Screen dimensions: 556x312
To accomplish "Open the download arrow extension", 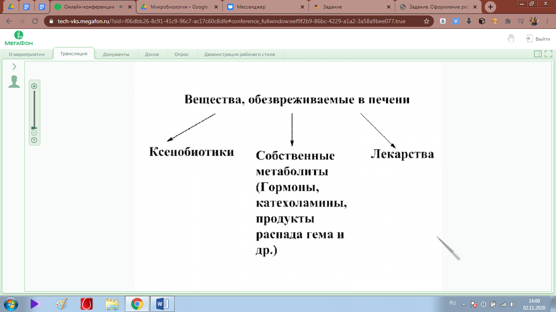I will click(469, 21).
